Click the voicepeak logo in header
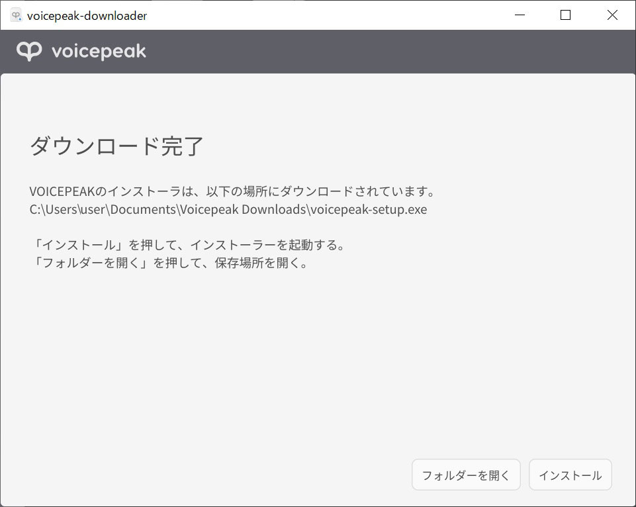Screen dimensions: 636x507 tap(81, 52)
